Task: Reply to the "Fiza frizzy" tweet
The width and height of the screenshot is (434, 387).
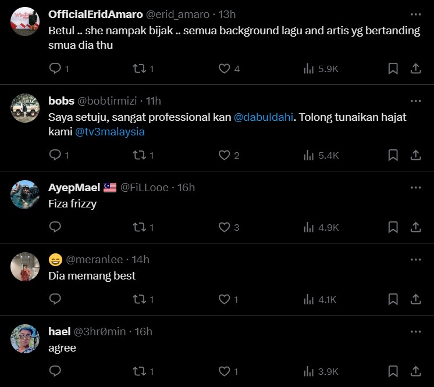Action: 55,227
